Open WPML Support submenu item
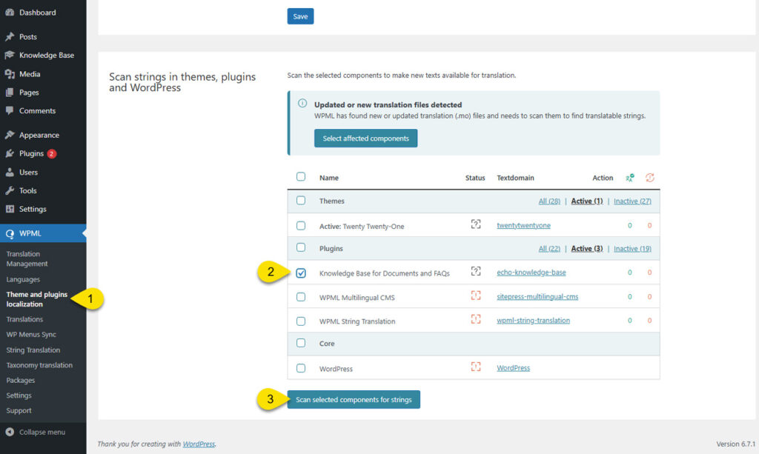The height and width of the screenshot is (454, 759). tap(19, 410)
